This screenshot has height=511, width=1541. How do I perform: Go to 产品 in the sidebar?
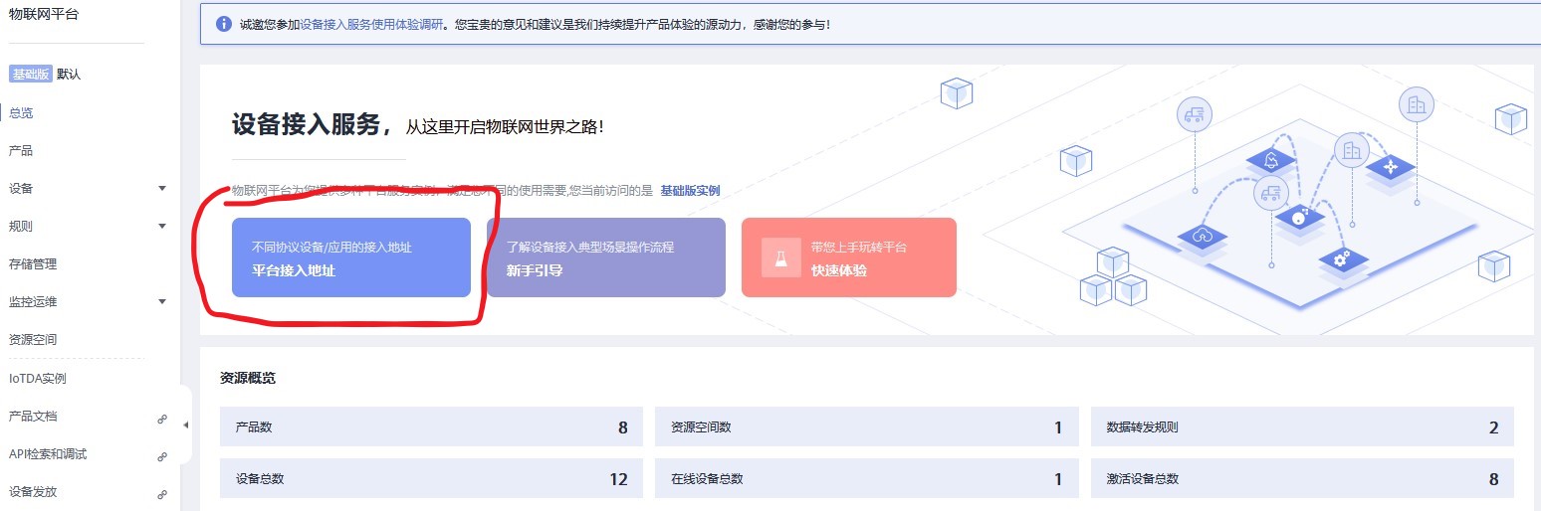[x=21, y=151]
